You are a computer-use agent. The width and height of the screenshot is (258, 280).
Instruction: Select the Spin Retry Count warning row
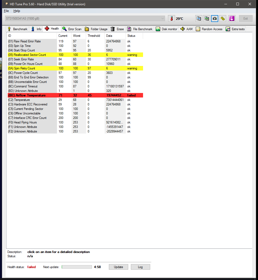(x=75, y=68)
